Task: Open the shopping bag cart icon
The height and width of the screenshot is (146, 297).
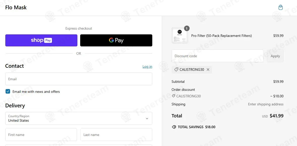Action: click(280, 8)
